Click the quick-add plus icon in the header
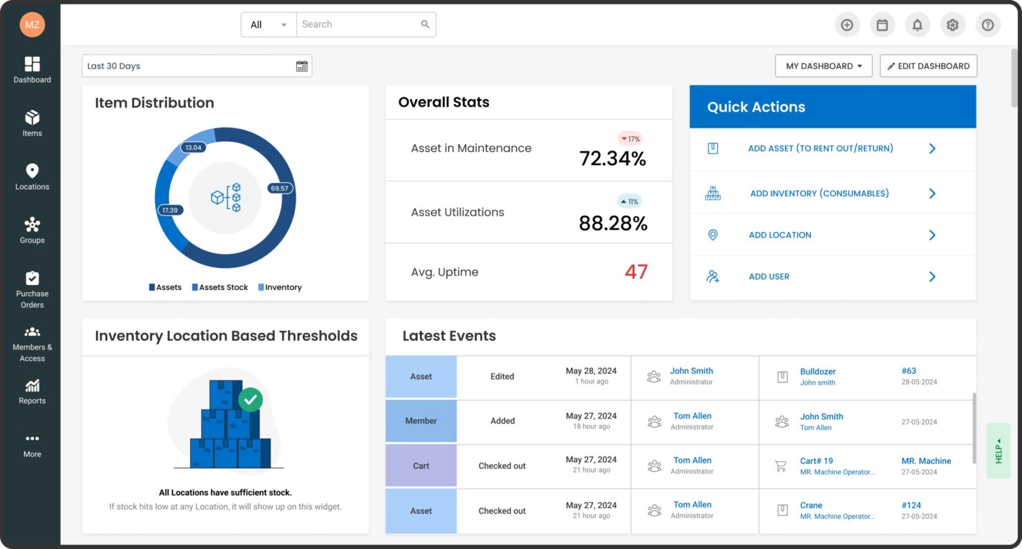Image resolution: width=1022 pixels, height=549 pixels. pos(847,24)
